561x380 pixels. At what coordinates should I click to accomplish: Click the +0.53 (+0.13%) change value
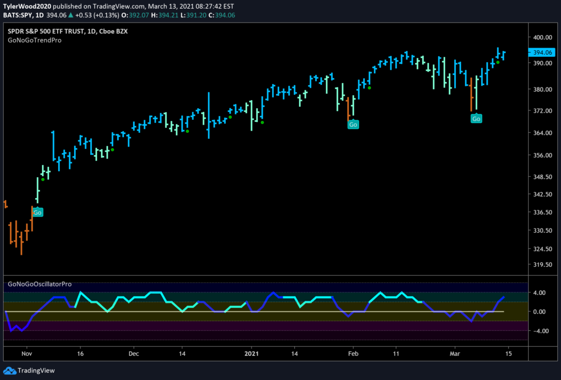(98, 15)
